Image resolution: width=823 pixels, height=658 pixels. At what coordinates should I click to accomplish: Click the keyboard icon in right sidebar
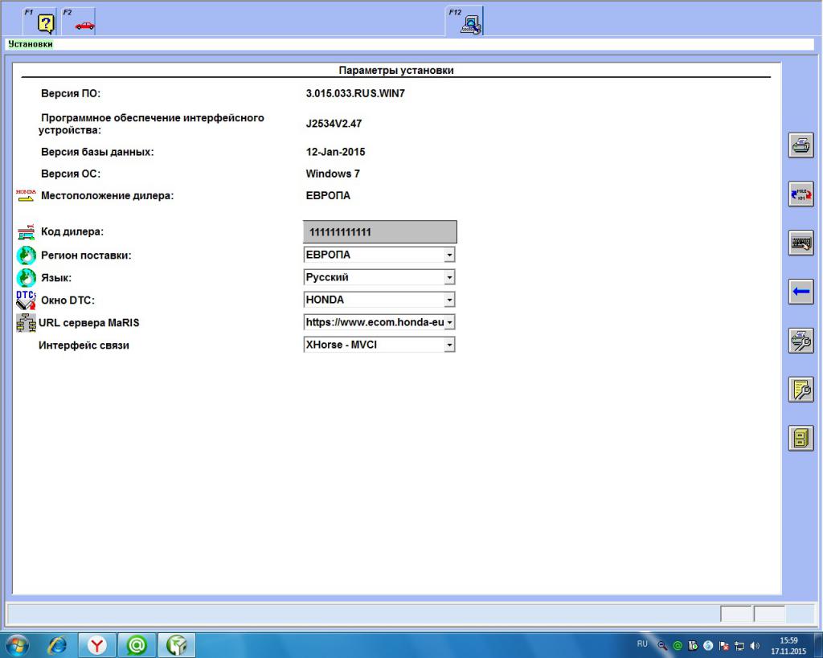(800, 243)
